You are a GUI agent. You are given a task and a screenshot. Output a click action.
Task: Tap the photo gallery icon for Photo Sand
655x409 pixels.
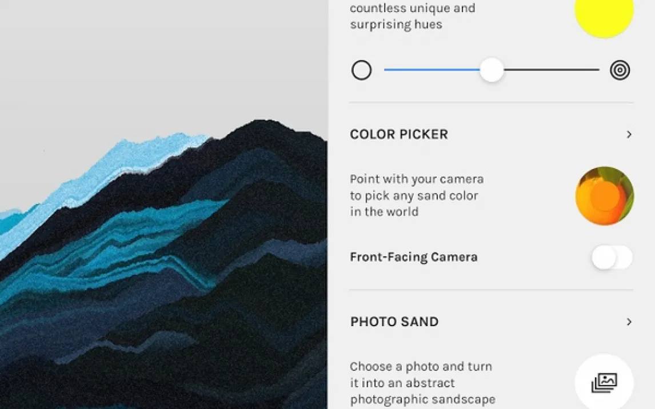point(604,382)
